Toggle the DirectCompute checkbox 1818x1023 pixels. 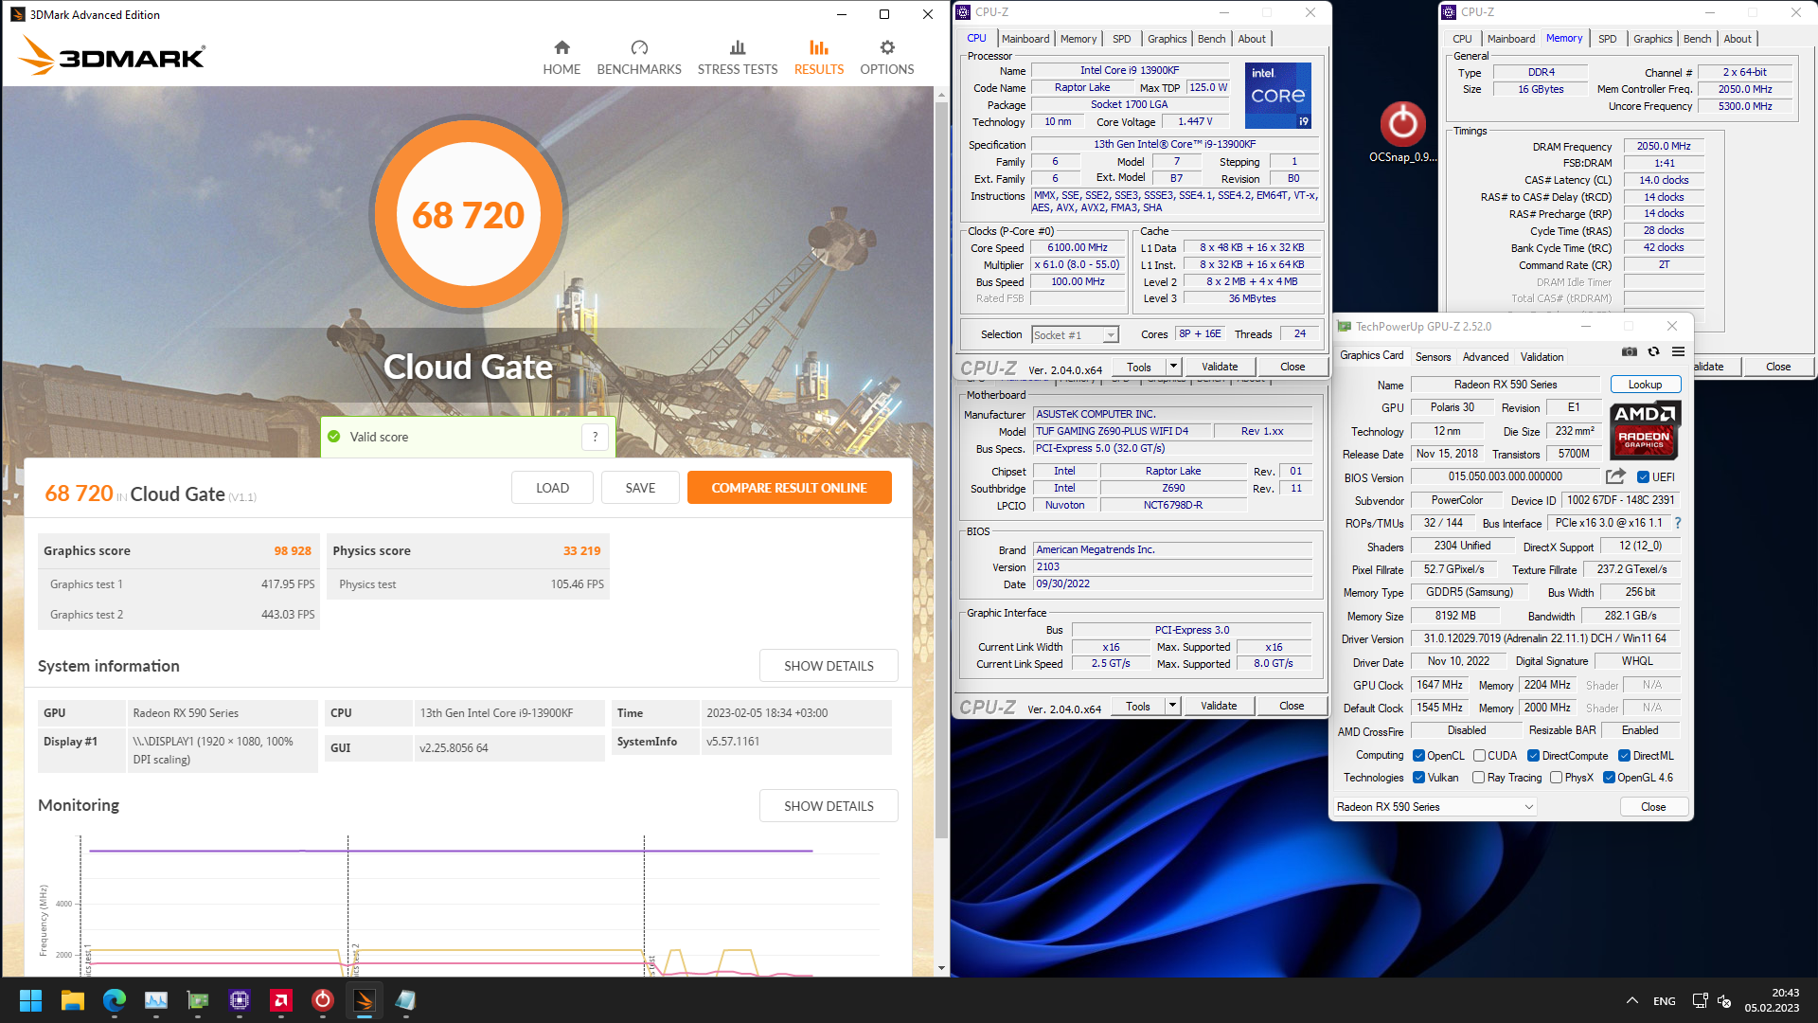point(1533,756)
